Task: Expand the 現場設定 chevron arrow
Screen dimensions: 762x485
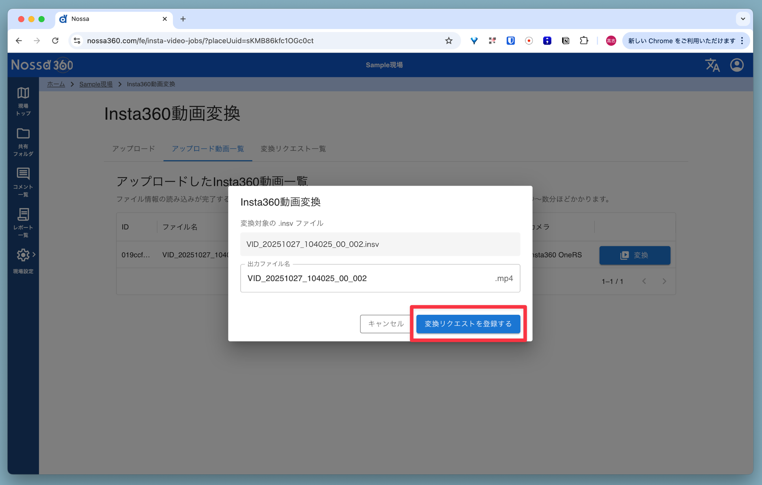Action: coord(34,255)
